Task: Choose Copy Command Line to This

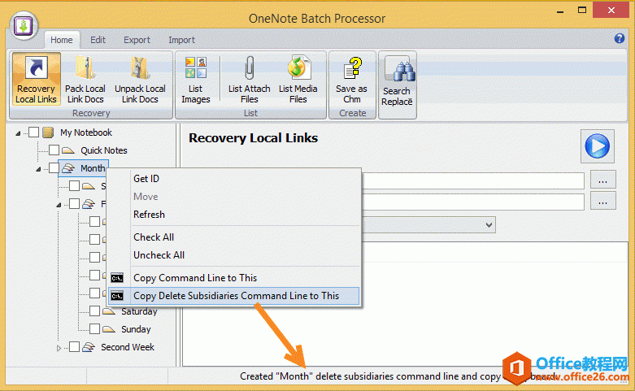Action: coord(233,278)
